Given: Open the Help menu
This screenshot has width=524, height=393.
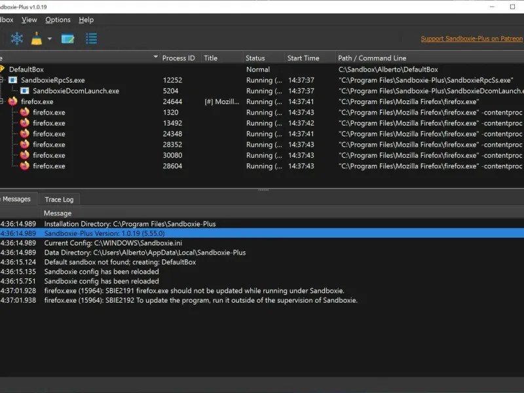Looking at the screenshot, I should click(x=86, y=20).
